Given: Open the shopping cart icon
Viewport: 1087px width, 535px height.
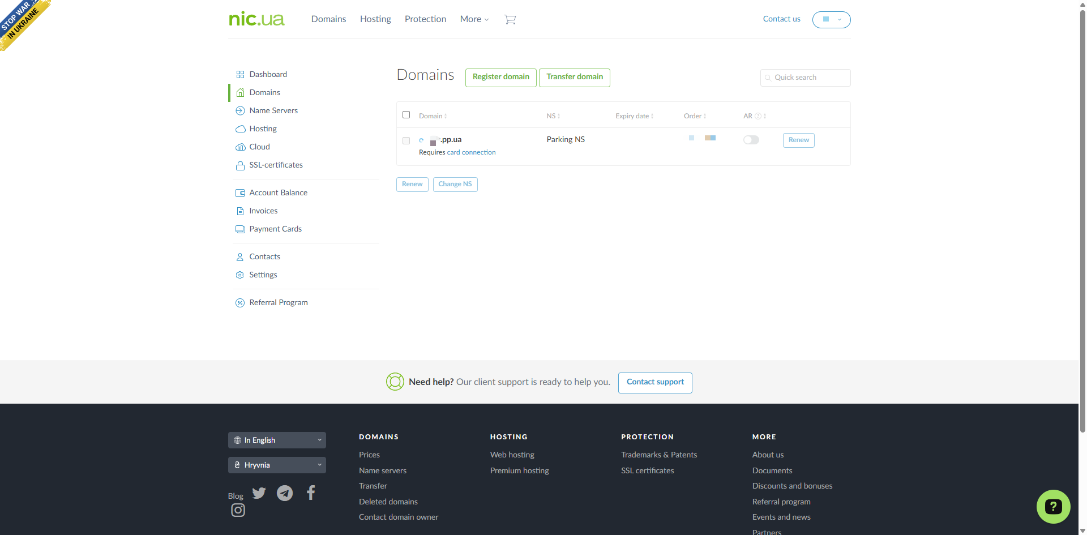Looking at the screenshot, I should pos(510,20).
